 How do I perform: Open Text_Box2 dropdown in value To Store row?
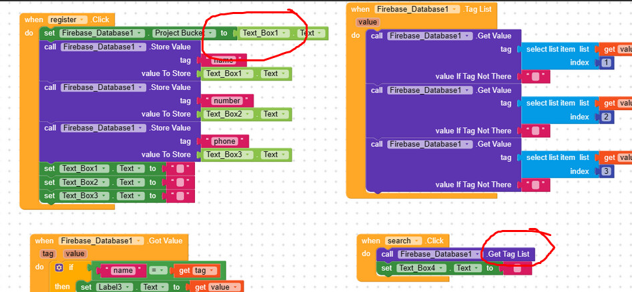point(228,114)
